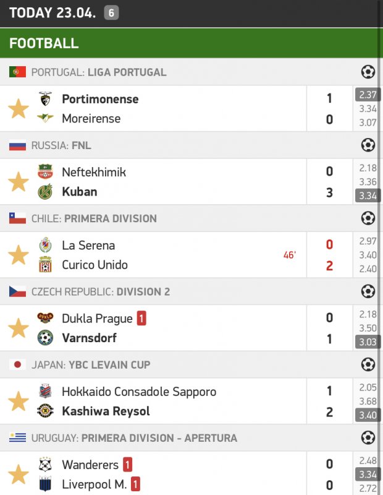Click the Portimonense team crest

coord(45,99)
